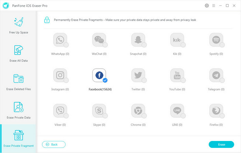
Task: Select the Viber app icon
Action: click(60, 111)
